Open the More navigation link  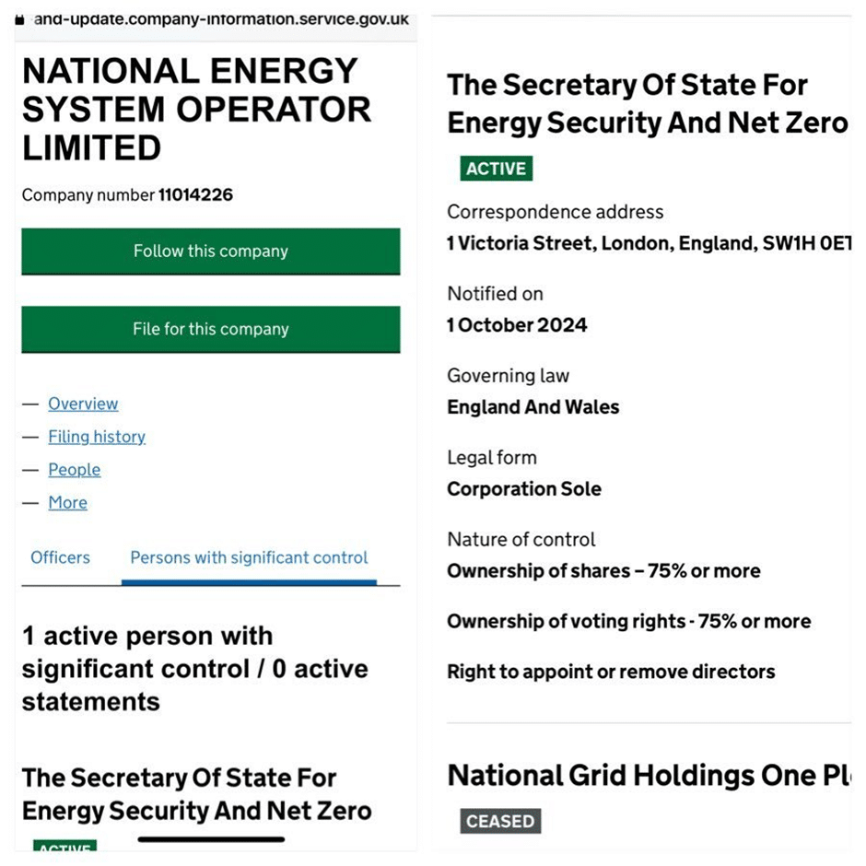click(x=68, y=503)
